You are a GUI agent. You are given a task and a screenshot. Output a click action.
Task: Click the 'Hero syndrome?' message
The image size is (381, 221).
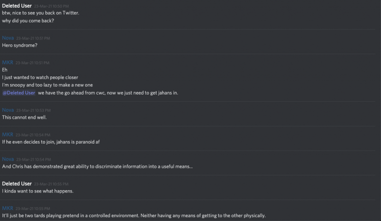point(20,45)
